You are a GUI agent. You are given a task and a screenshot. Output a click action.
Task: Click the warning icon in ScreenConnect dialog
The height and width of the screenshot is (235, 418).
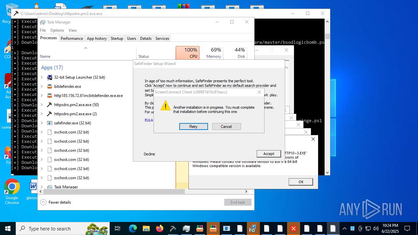pos(166,105)
